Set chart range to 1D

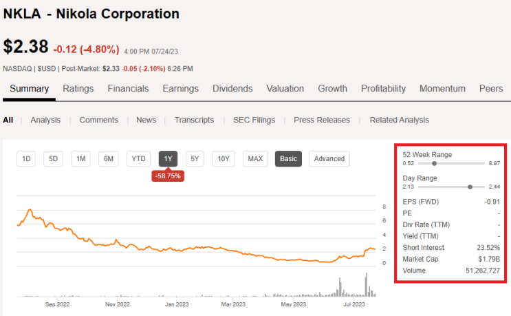26,159
